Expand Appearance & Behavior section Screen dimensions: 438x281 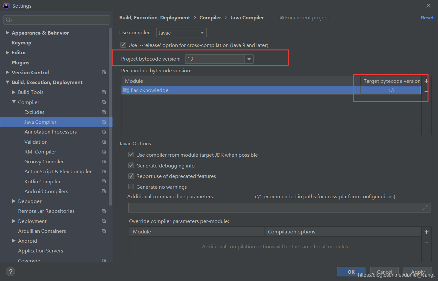7,33
